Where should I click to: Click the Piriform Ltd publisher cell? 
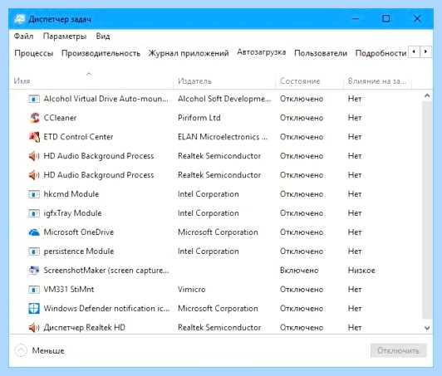coord(199,118)
